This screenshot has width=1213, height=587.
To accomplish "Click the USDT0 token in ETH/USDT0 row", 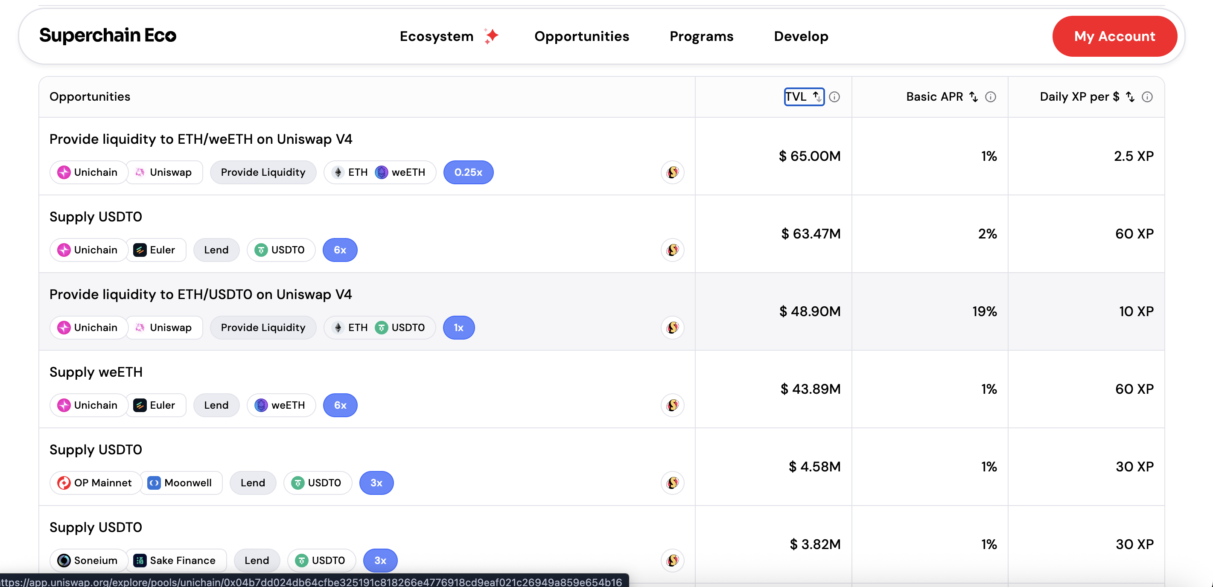I will (400, 328).
